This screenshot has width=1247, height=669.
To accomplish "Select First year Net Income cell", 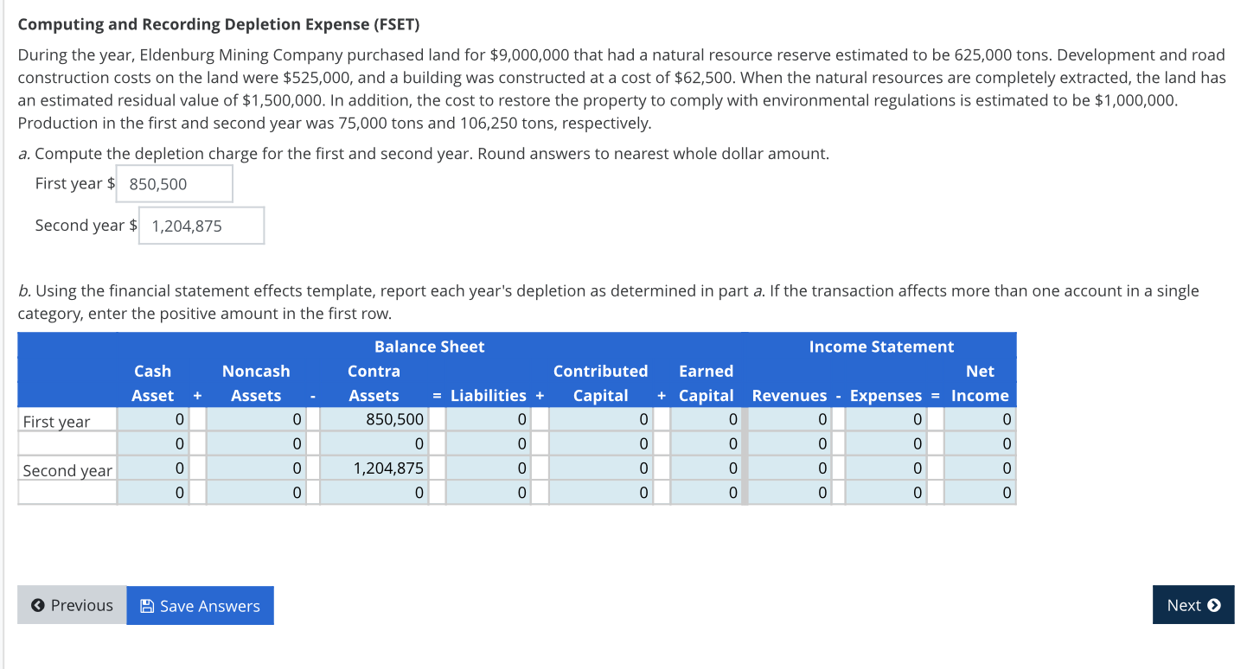I will click(980, 420).
